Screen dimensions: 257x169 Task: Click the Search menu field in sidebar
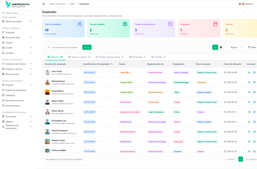pos(17,13)
